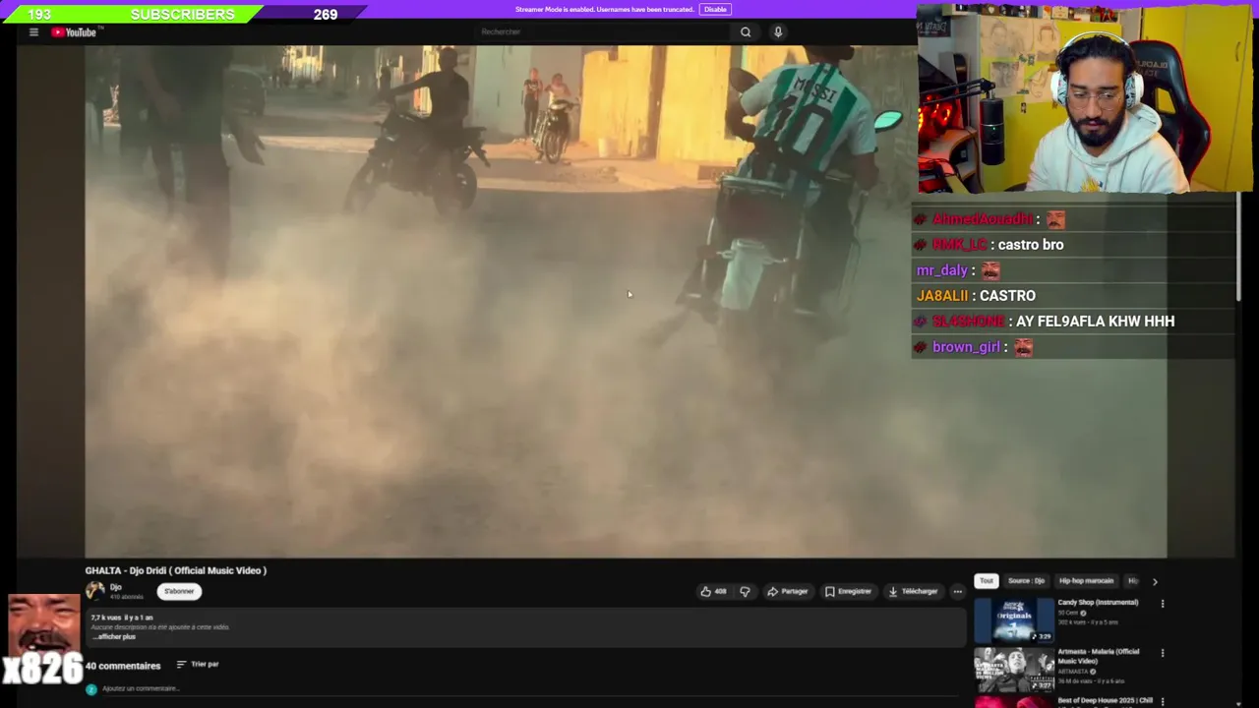Open Artmasta - Maleria title link
1259x708 pixels.
coord(1099,656)
